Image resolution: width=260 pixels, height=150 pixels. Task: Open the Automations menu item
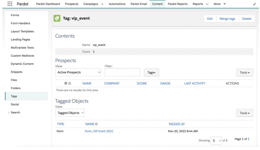(x=117, y=4)
